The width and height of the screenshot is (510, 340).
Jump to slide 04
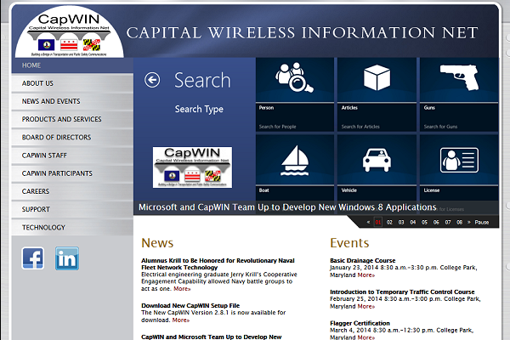[x=413, y=222]
